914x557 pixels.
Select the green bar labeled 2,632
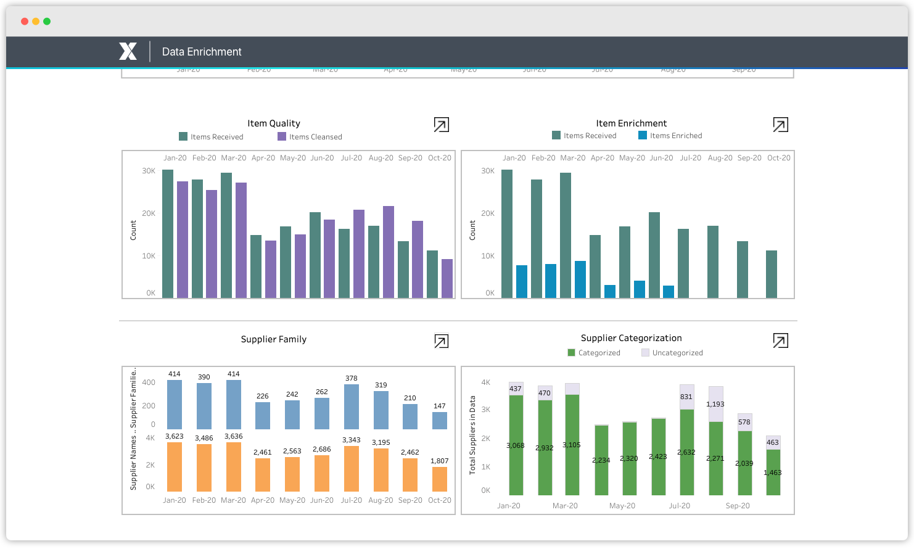click(x=687, y=453)
